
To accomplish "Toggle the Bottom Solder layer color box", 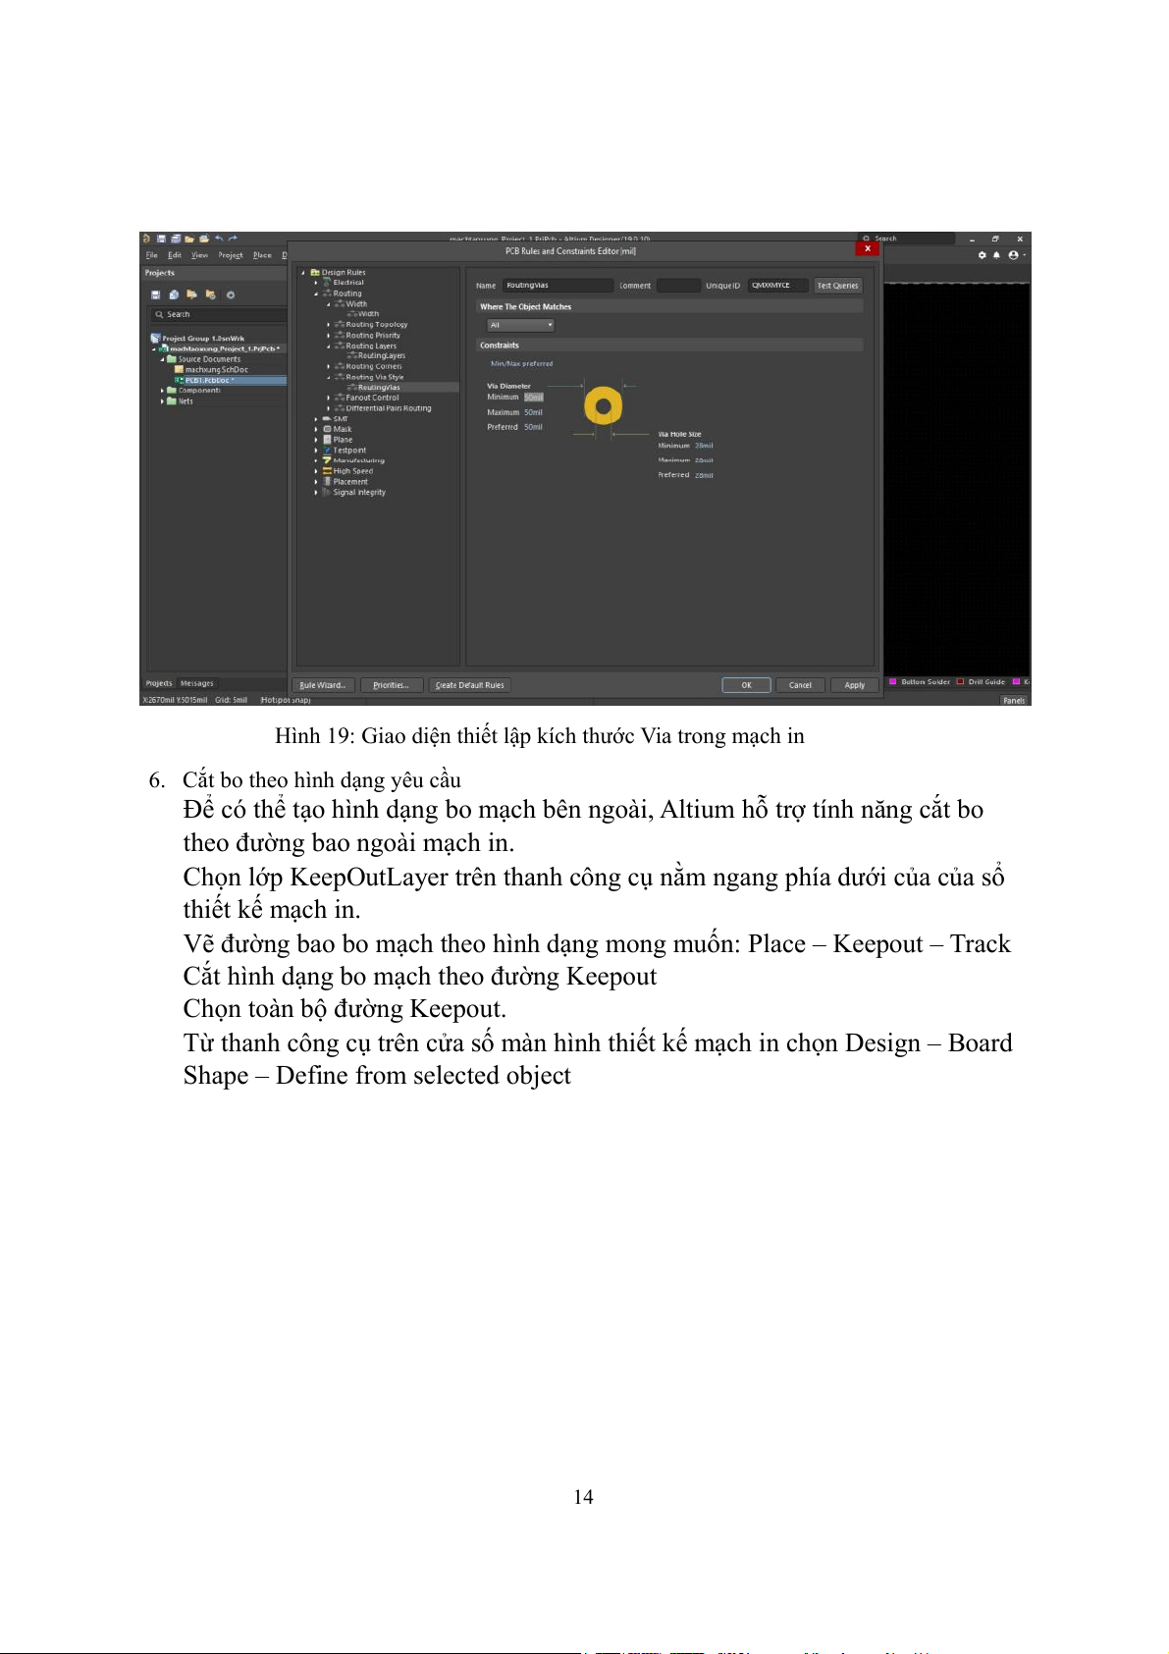I will pyautogui.click(x=893, y=681).
